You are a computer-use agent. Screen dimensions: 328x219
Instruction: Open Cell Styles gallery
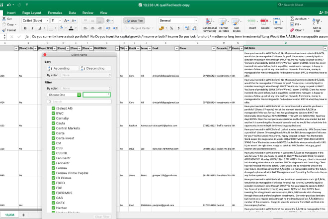[x=237, y=25]
